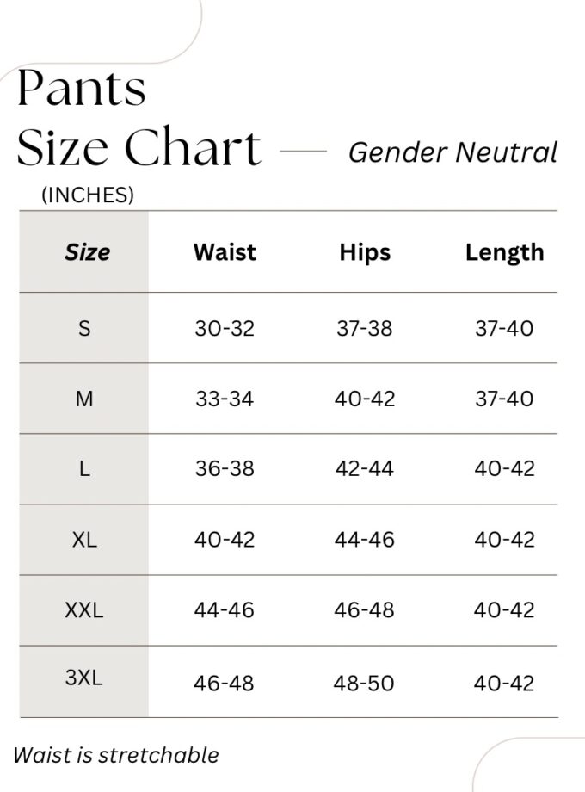Click waist value 36-38 for size L
The image size is (585, 792).
[225, 469]
